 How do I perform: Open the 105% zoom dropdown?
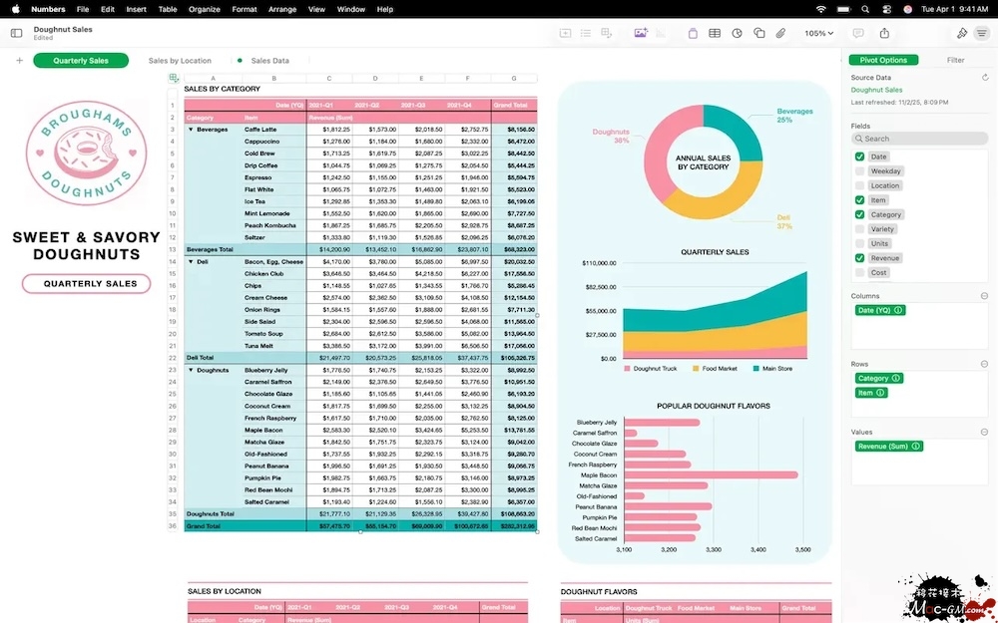[x=818, y=33]
